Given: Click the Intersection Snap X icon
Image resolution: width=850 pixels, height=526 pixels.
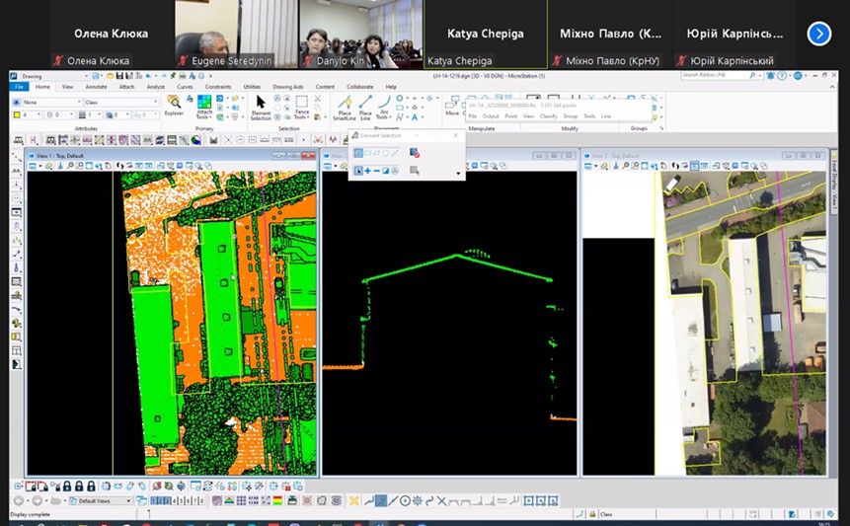Looking at the screenshot, I should (441, 501).
